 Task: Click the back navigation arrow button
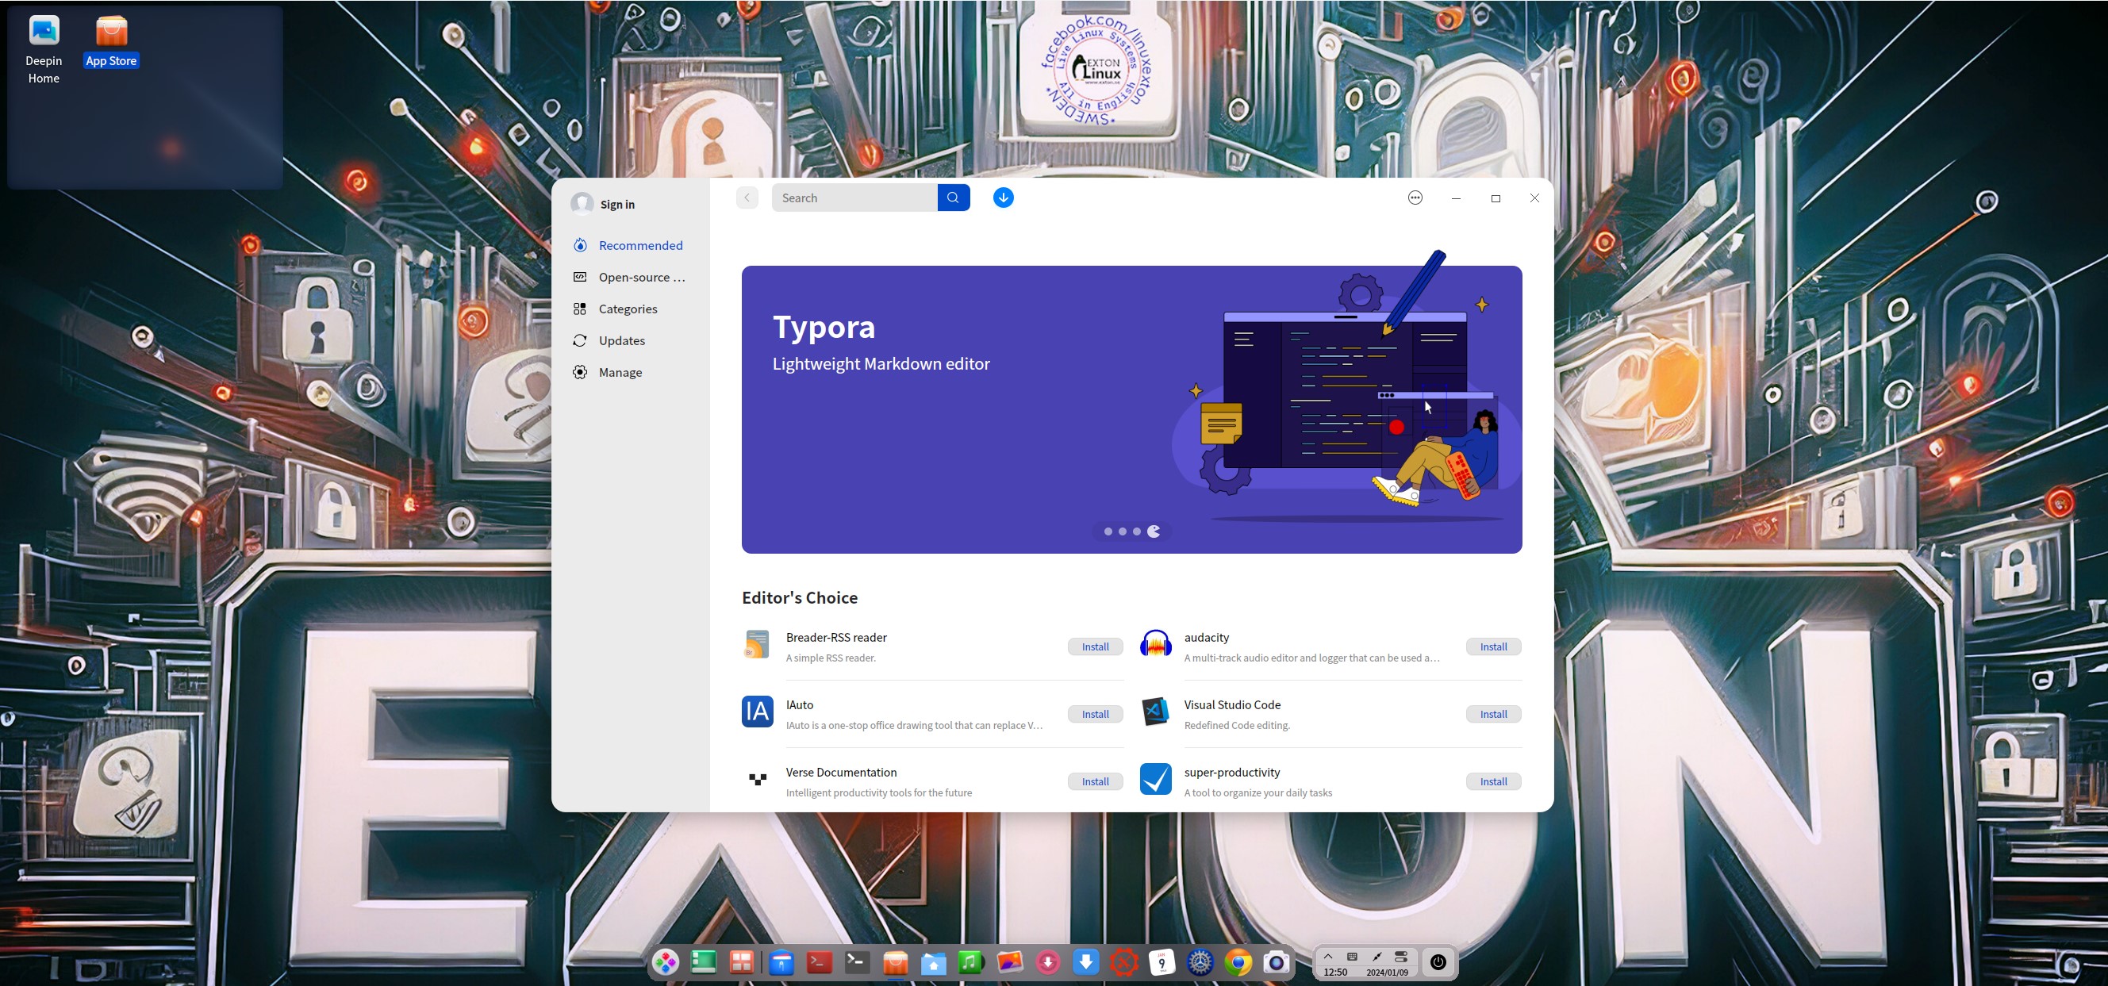coord(747,198)
